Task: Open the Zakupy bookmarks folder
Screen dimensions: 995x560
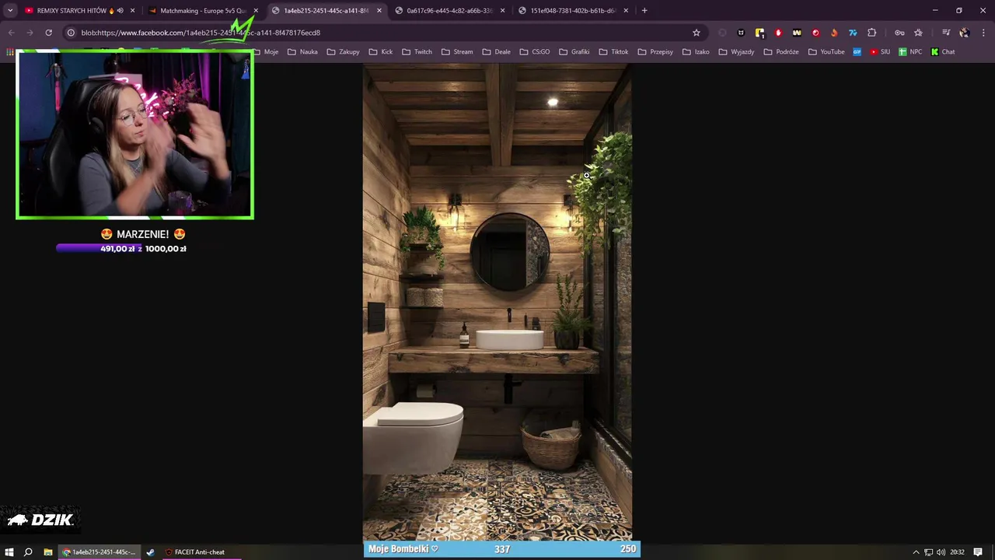Action: click(x=343, y=52)
